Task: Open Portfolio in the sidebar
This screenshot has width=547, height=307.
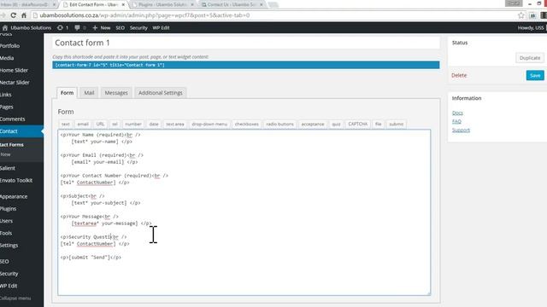Action: tap(9, 45)
